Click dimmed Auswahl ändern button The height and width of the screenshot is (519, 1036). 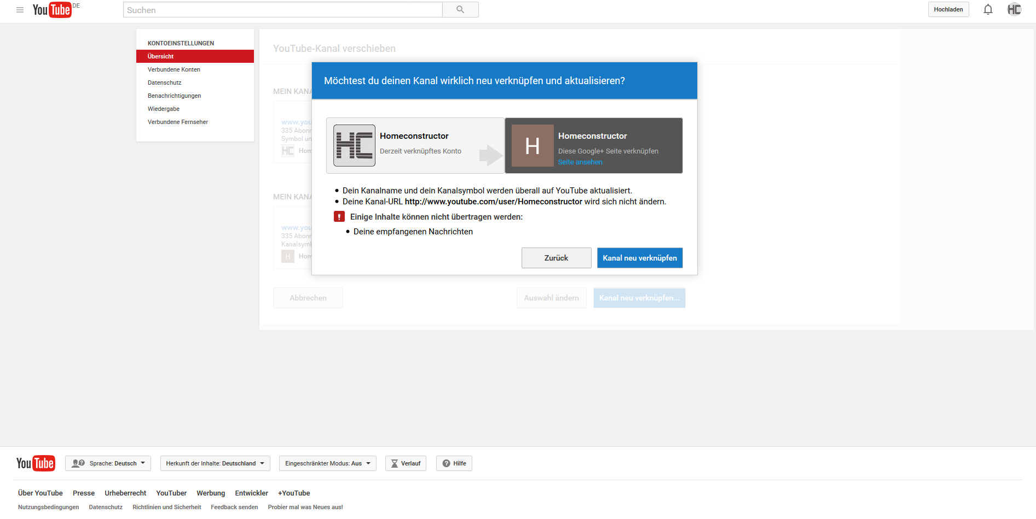[x=552, y=298]
